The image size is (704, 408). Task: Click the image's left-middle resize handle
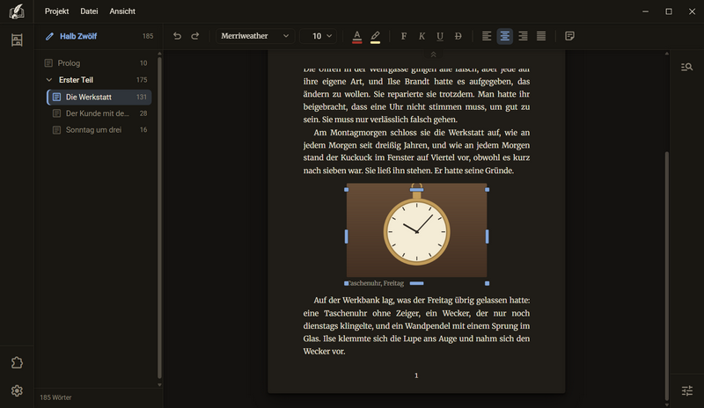pos(346,237)
